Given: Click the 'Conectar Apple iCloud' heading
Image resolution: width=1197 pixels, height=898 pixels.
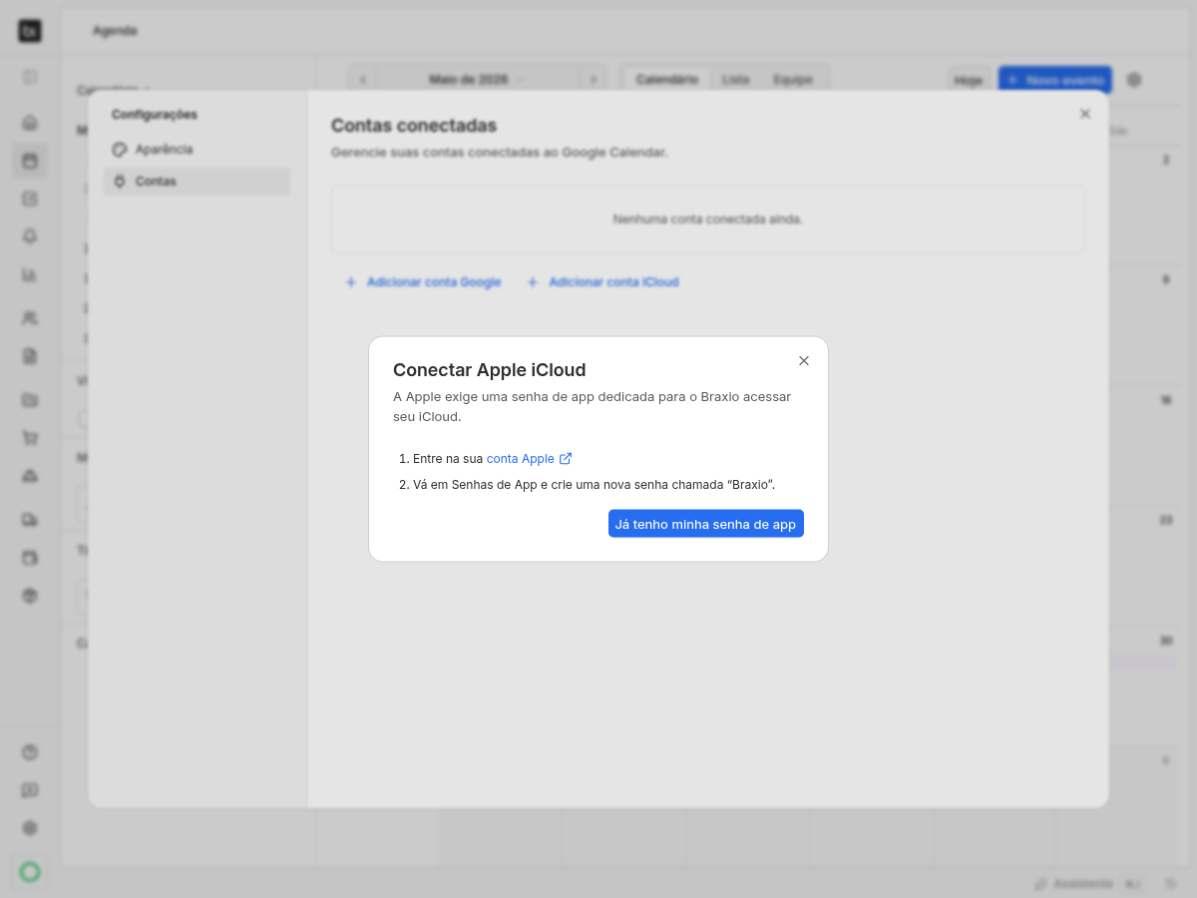Looking at the screenshot, I should (490, 370).
